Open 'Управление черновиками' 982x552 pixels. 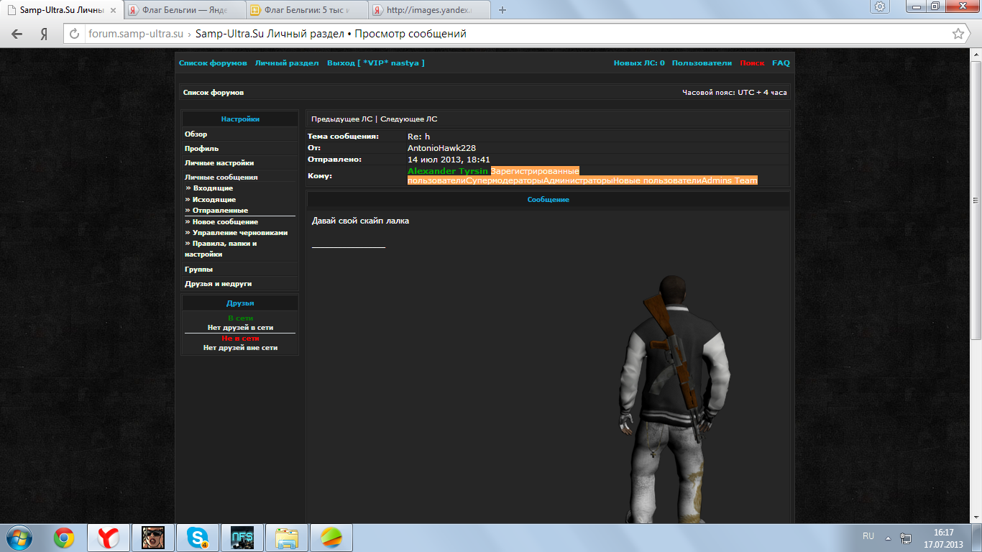point(240,233)
